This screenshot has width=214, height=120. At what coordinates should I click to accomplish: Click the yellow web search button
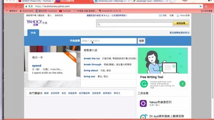[x=181, y=23]
